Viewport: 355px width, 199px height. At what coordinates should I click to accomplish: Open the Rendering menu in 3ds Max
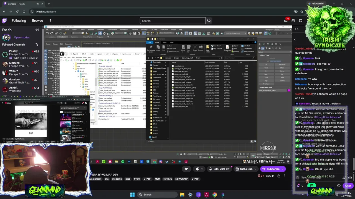pyautogui.click(x=124, y=30)
